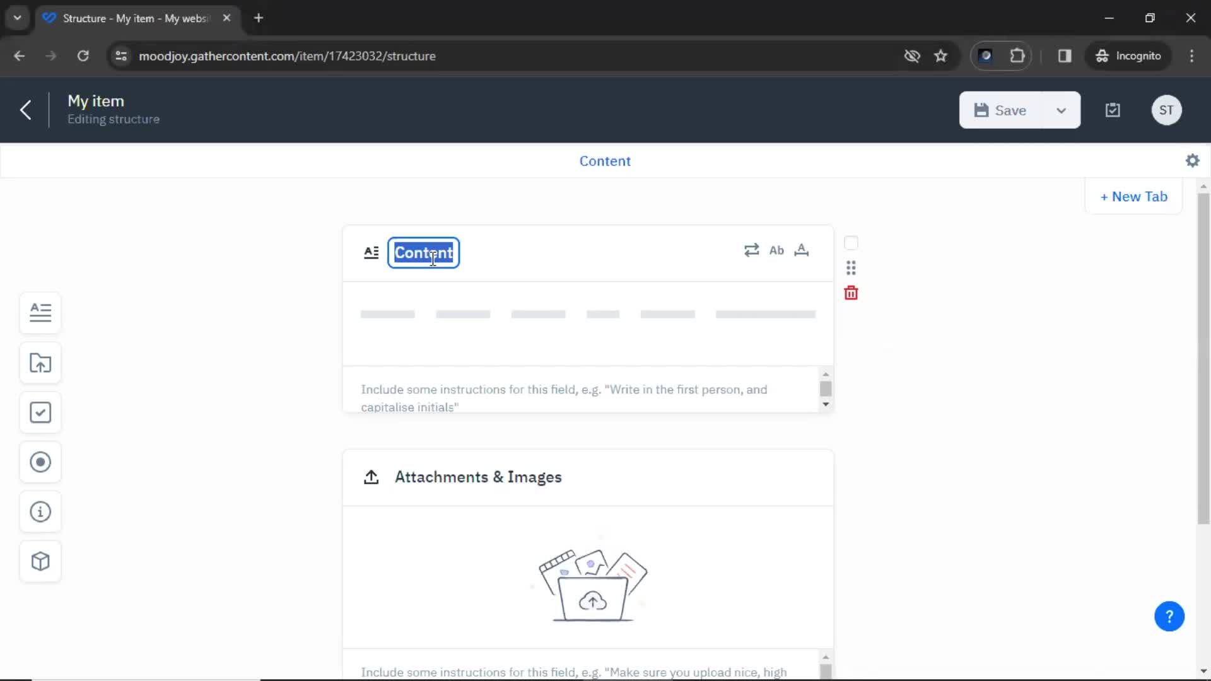Viewport: 1211px width, 681px height.
Task: Select the radio button field icon
Action: [41, 462]
